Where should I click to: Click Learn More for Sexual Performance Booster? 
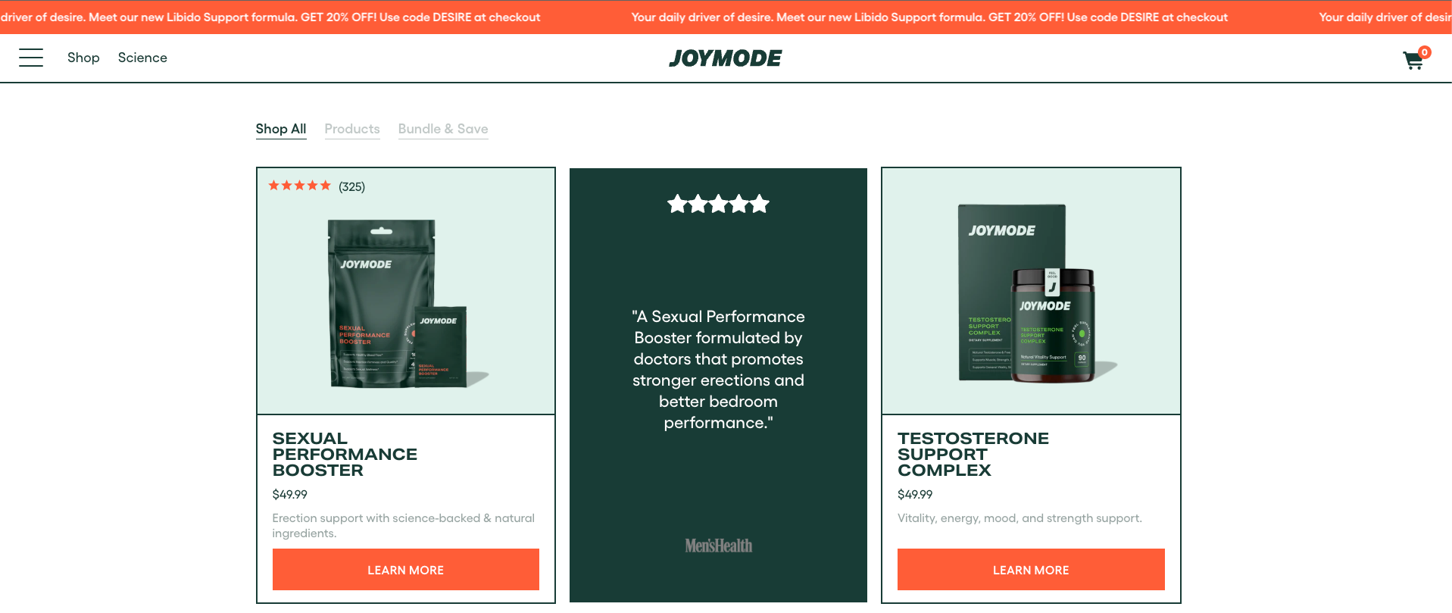click(x=406, y=570)
